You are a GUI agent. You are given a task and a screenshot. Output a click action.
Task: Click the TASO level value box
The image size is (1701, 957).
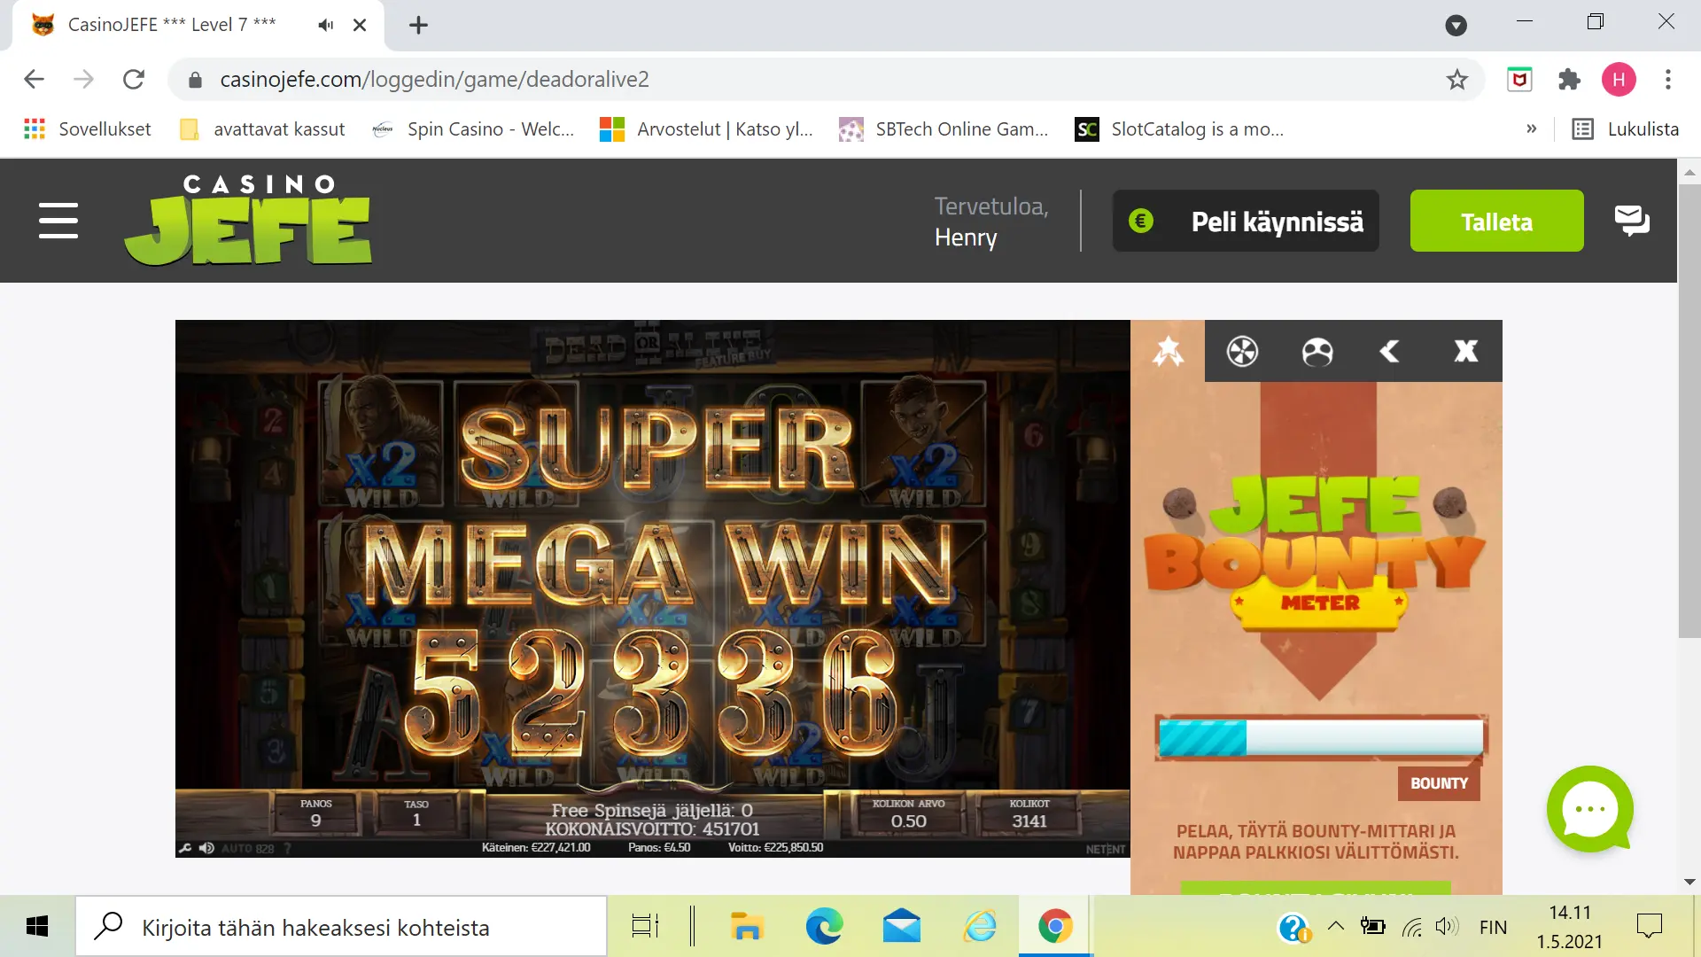pyautogui.click(x=416, y=813)
